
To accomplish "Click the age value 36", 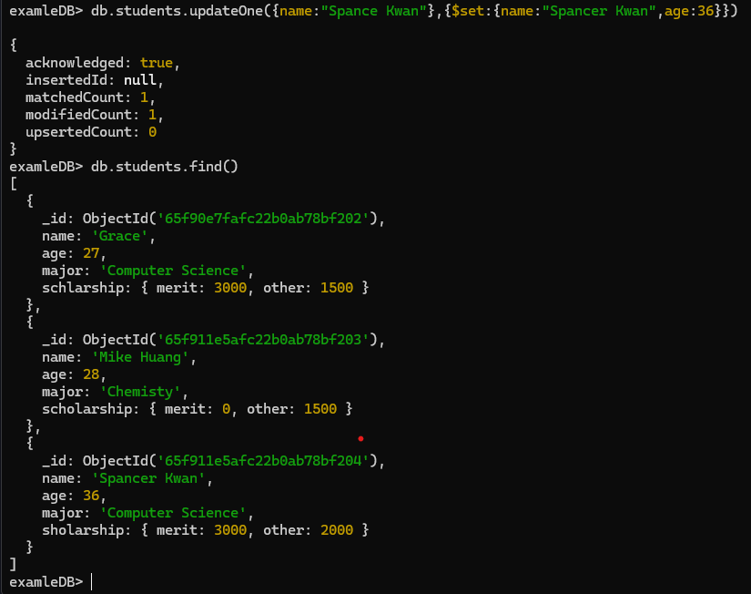I will (x=91, y=496).
